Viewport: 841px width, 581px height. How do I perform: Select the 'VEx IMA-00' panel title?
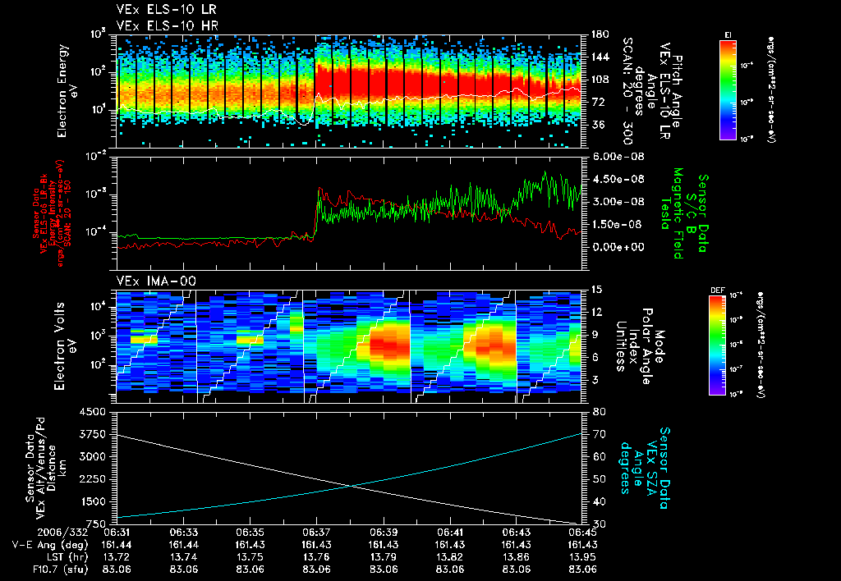[x=156, y=281]
